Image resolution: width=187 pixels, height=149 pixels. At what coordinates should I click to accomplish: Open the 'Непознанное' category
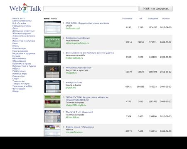tap(19, 58)
